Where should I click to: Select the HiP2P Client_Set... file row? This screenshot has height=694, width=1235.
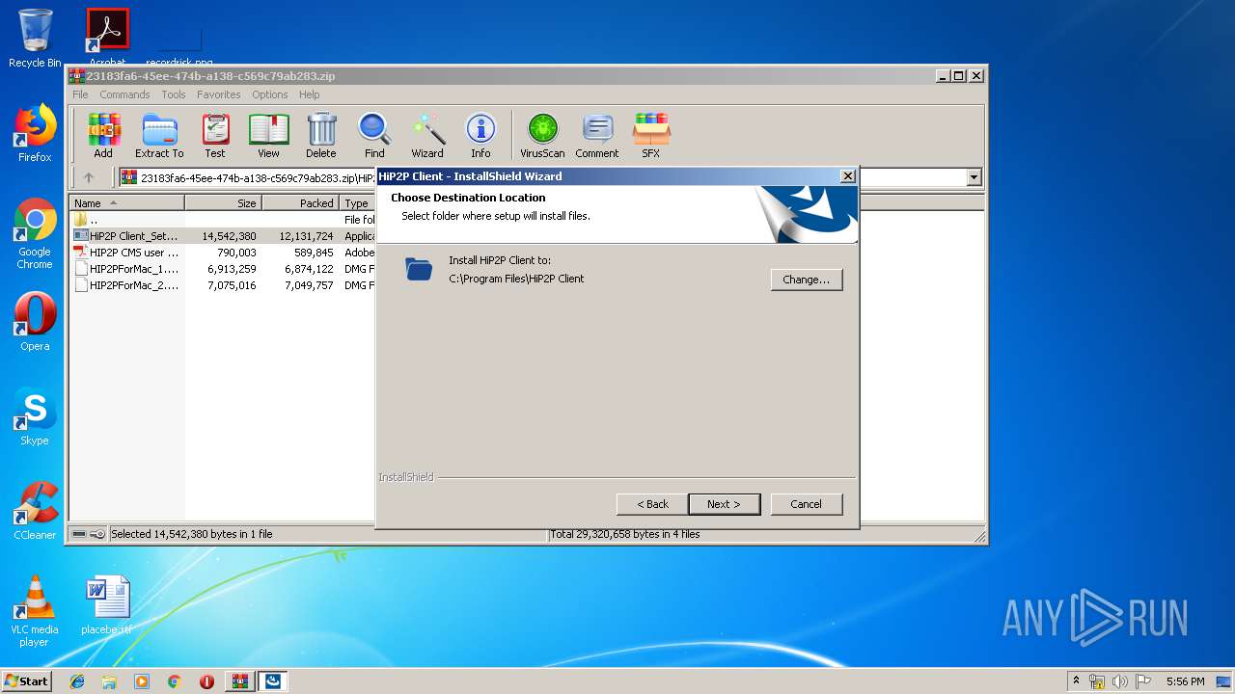[x=222, y=236]
